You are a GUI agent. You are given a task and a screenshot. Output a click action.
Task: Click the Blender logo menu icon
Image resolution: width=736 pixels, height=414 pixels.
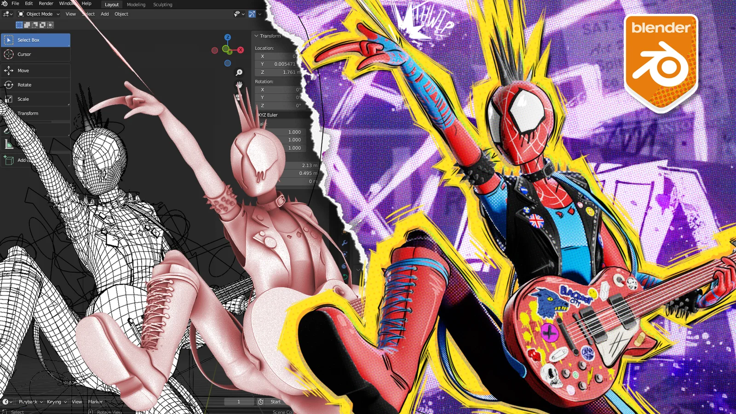click(x=5, y=4)
